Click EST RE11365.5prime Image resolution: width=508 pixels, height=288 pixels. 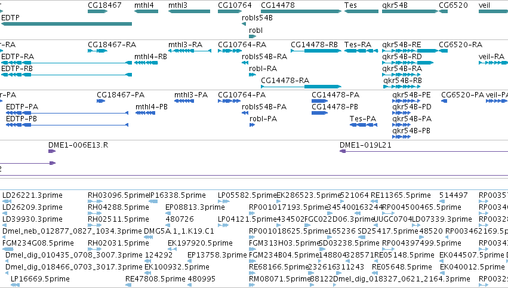tap(401, 195)
